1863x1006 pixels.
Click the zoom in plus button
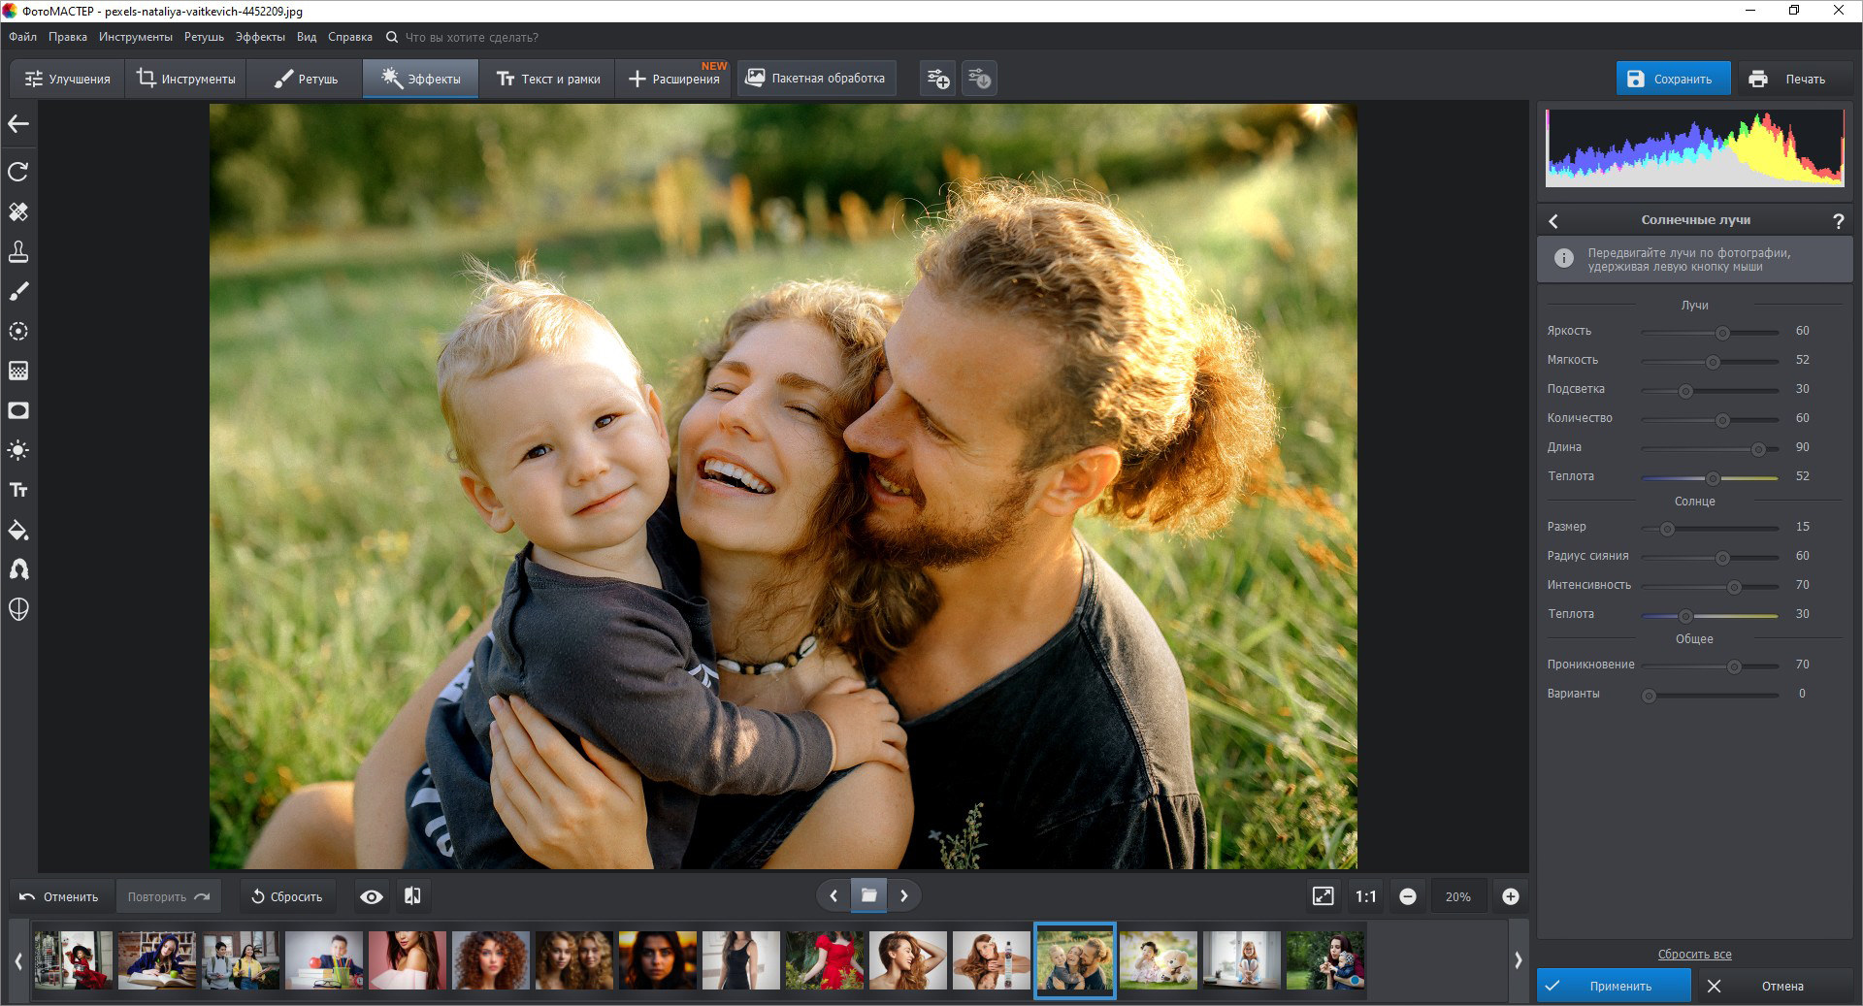(1510, 896)
